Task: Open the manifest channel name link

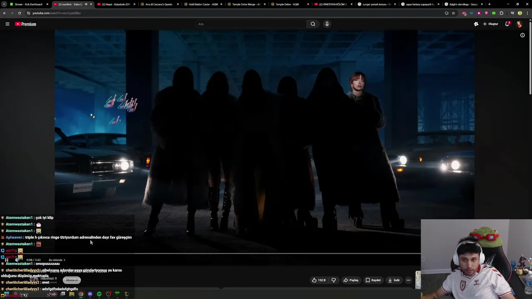Action: [x=47, y=278]
